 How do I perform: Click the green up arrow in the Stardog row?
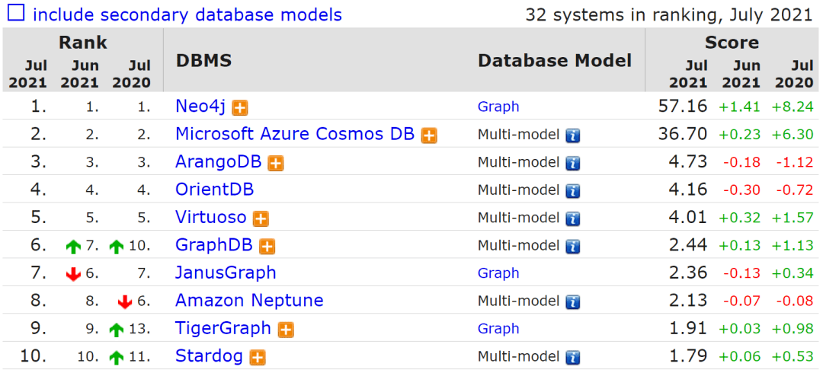tap(116, 357)
